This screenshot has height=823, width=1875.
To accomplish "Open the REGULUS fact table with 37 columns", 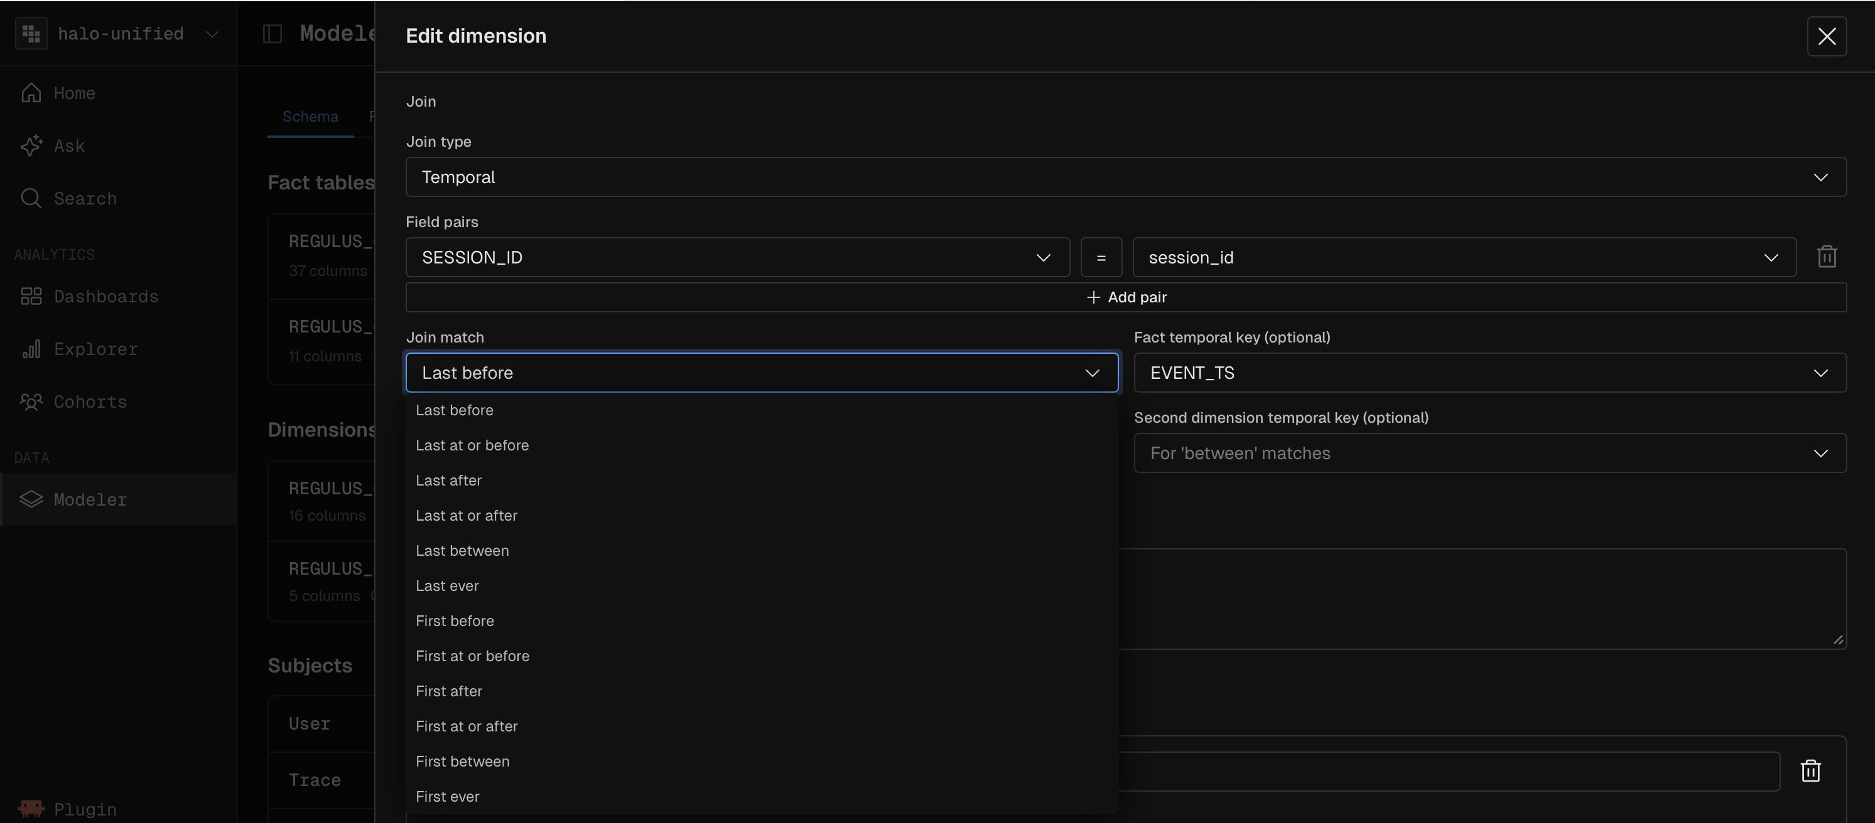I will pyautogui.click(x=321, y=255).
